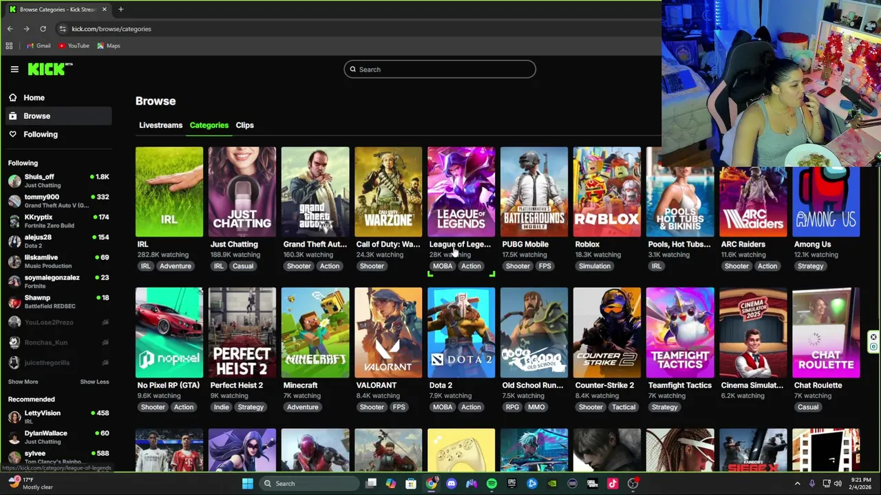Open tommy900 channel in Following list
This screenshot has width=881, height=495.
click(59, 201)
